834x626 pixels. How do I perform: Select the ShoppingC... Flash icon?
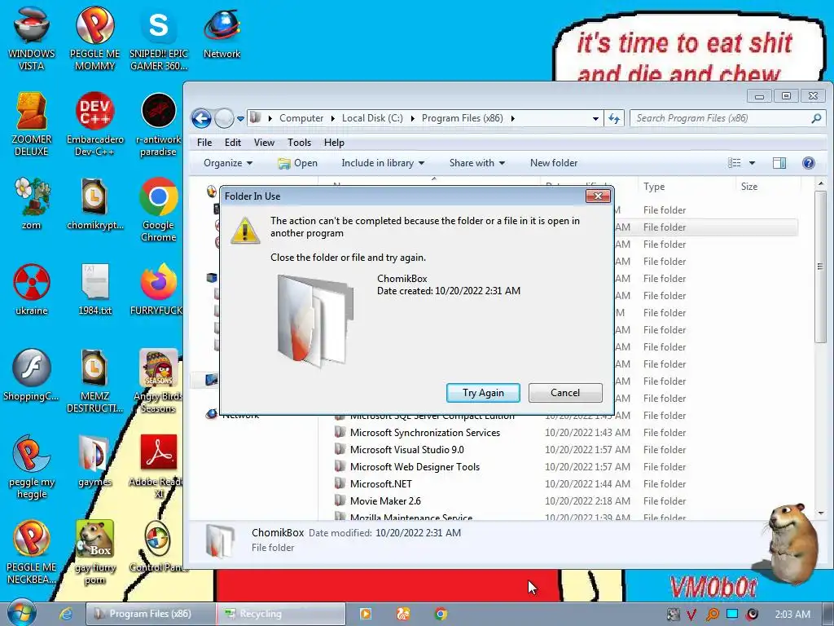click(32, 375)
